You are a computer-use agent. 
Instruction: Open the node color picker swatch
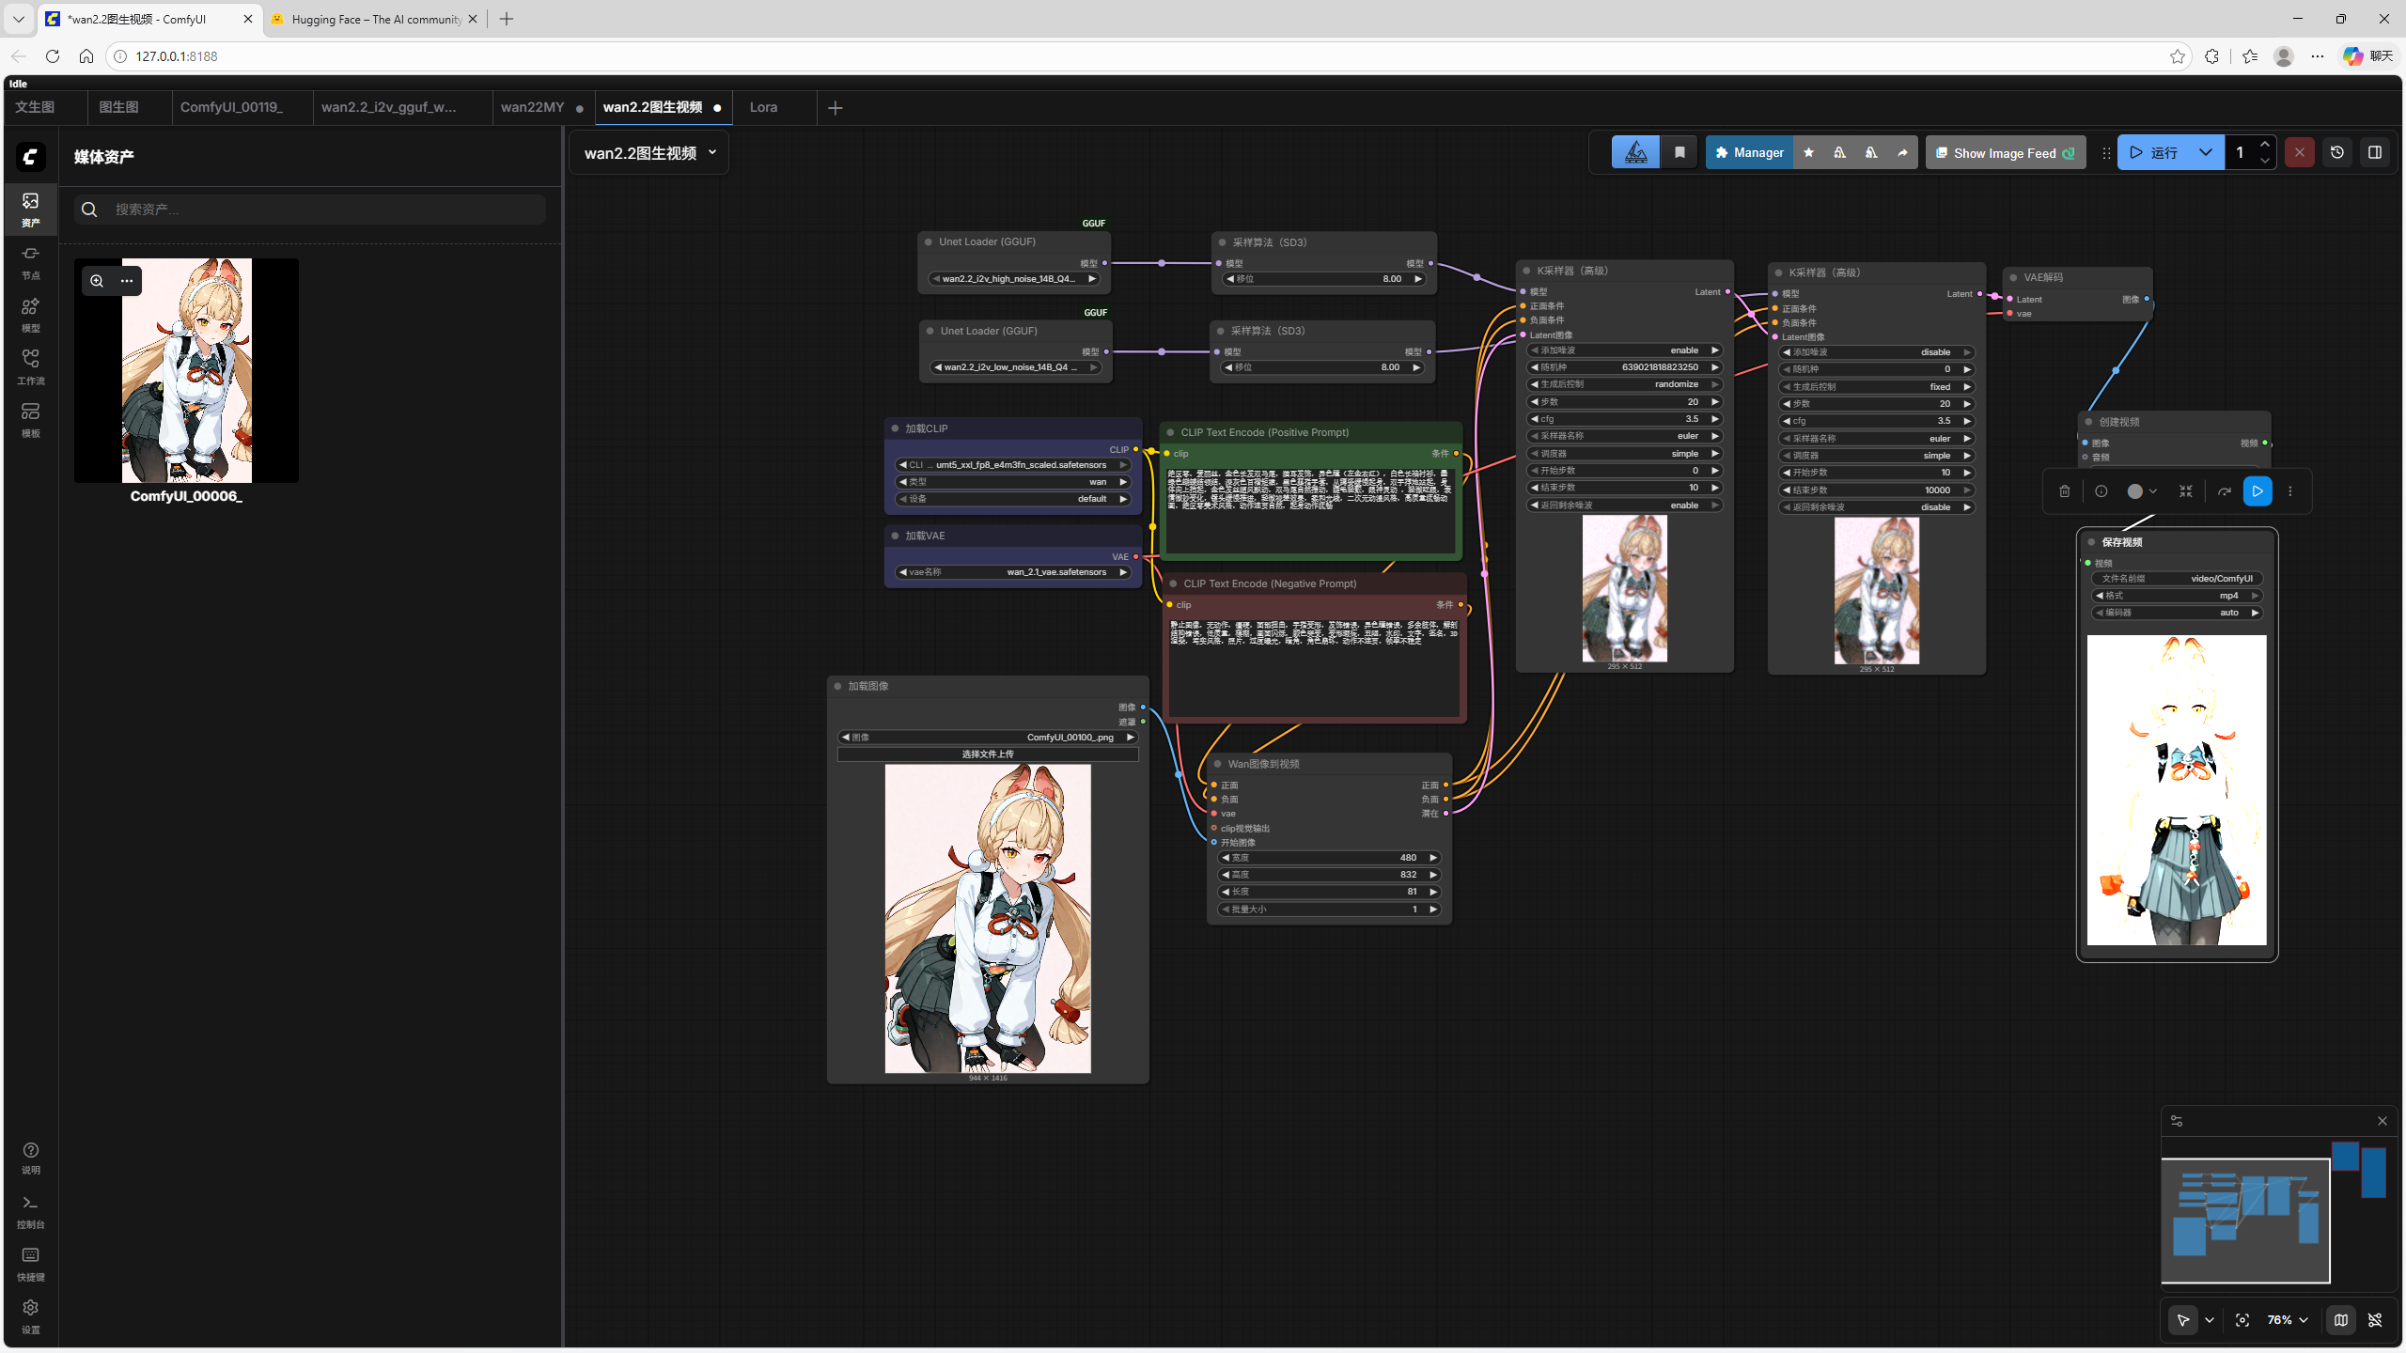click(x=2134, y=491)
